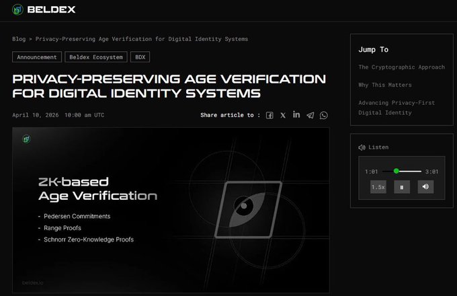
Task: Click the 3:01 audio duration label
Action: click(431, 172)
